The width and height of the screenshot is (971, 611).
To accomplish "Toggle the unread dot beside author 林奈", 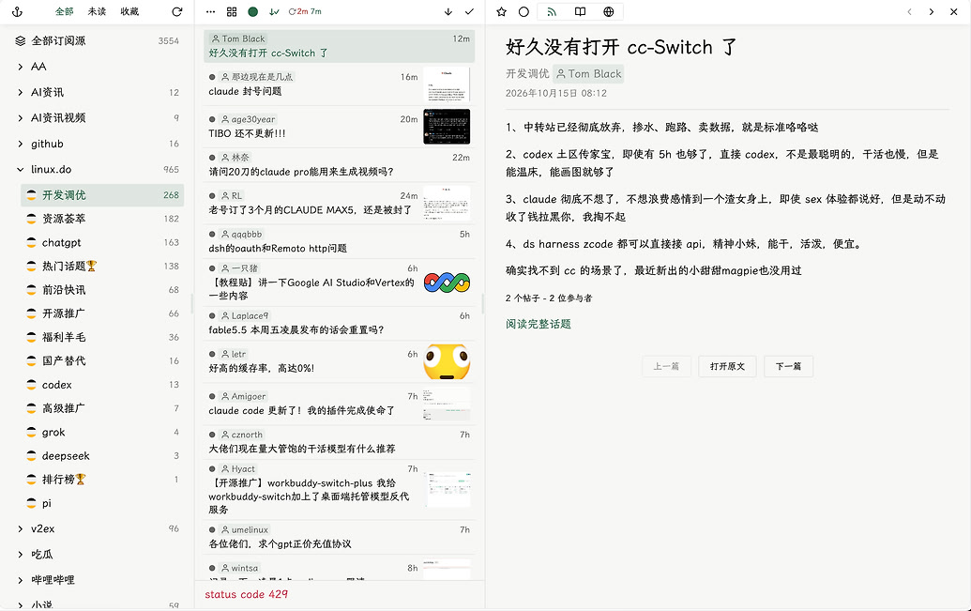I will coord(212,158).
